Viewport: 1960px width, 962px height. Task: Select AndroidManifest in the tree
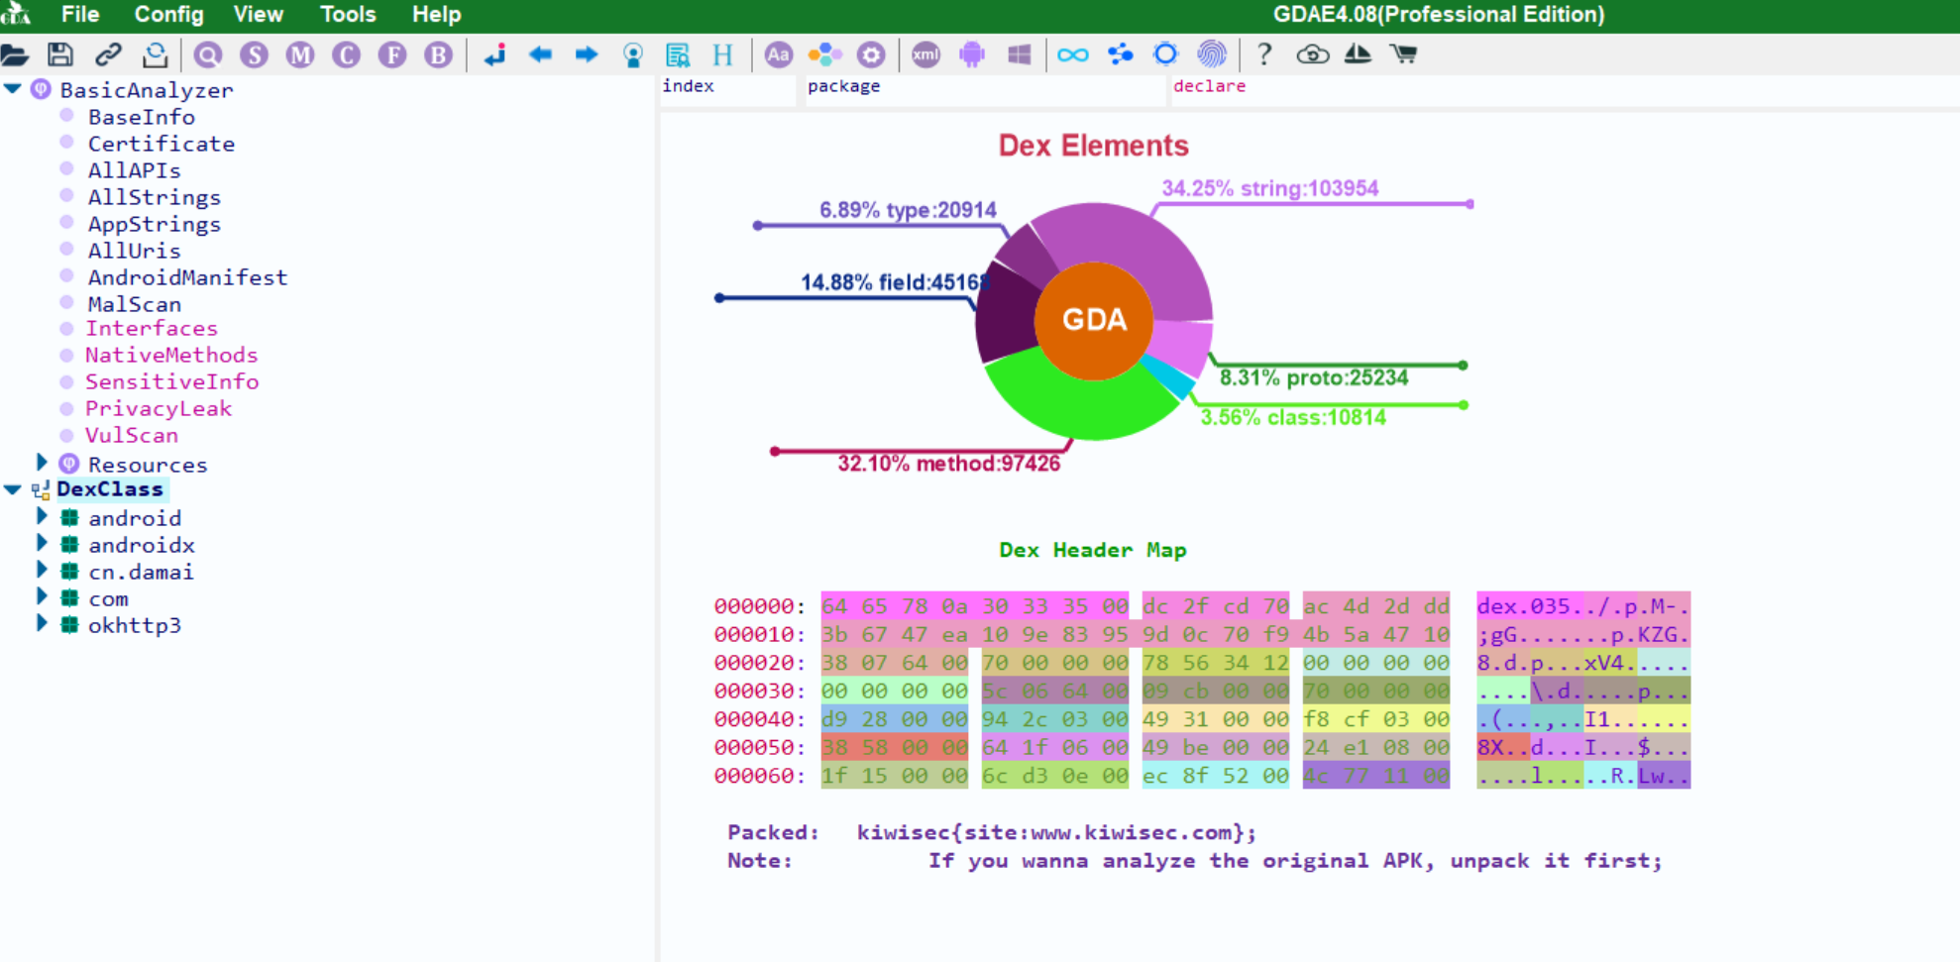pos(187,277)
